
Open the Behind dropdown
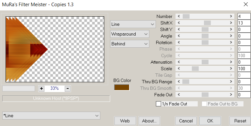pos(130,44)
